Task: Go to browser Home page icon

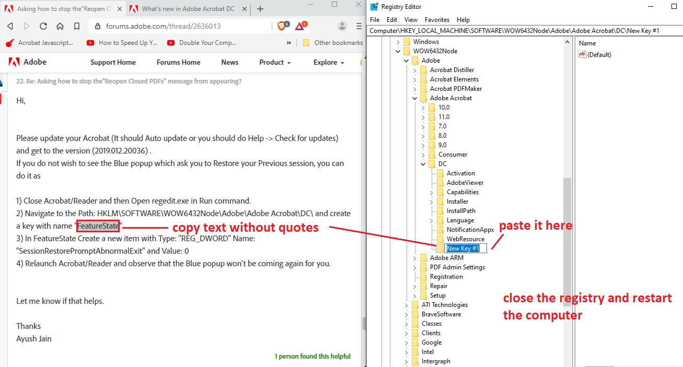Action: pos(60,26)
